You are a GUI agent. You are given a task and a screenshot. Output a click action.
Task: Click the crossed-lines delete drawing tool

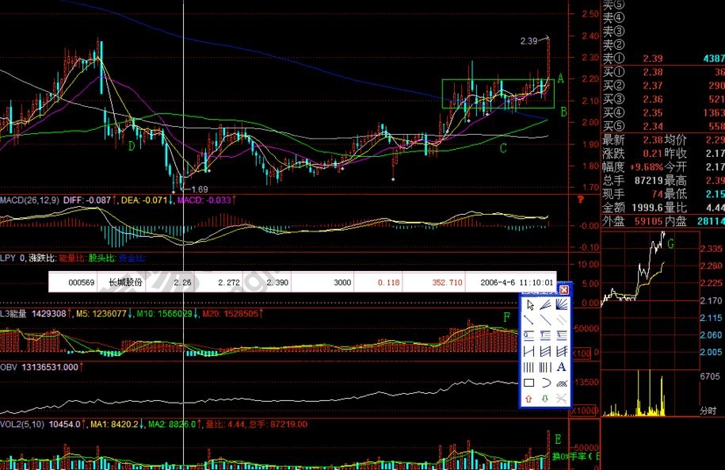562,398
